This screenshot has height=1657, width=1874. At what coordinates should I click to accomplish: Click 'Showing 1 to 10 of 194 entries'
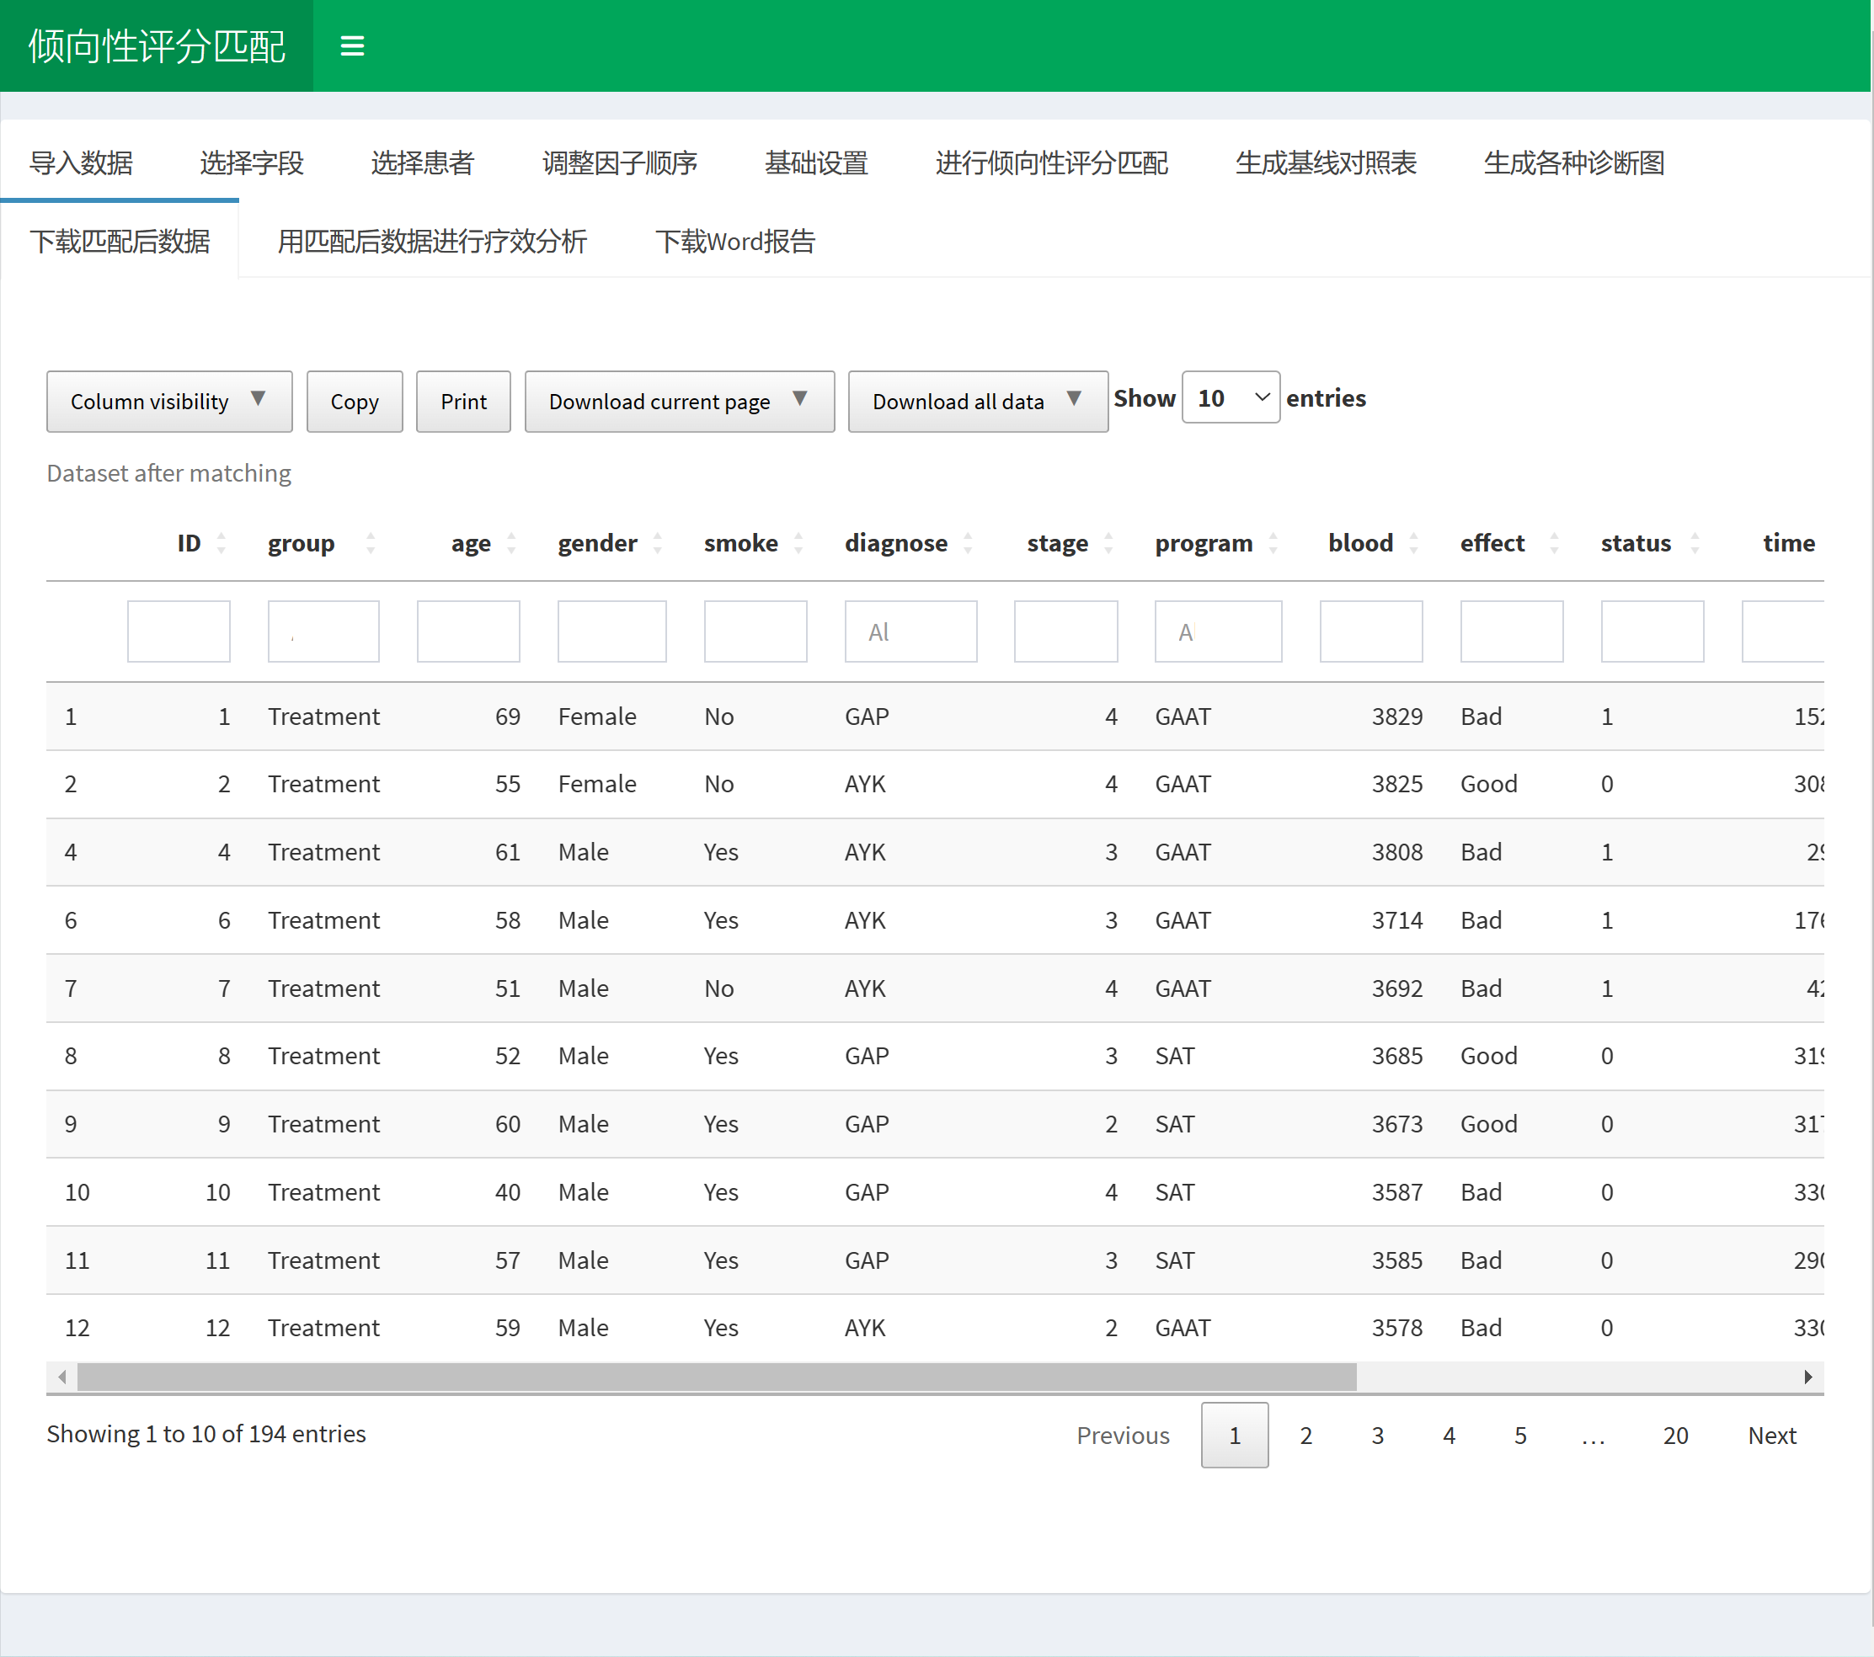[x=206, y=1433]
